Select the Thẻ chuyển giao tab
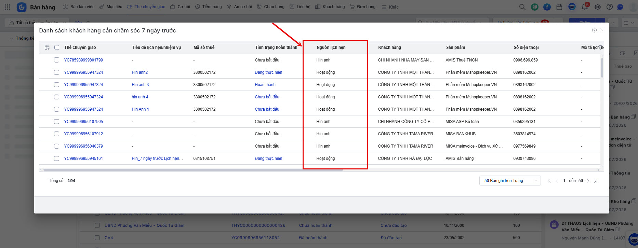 (146, 7)
